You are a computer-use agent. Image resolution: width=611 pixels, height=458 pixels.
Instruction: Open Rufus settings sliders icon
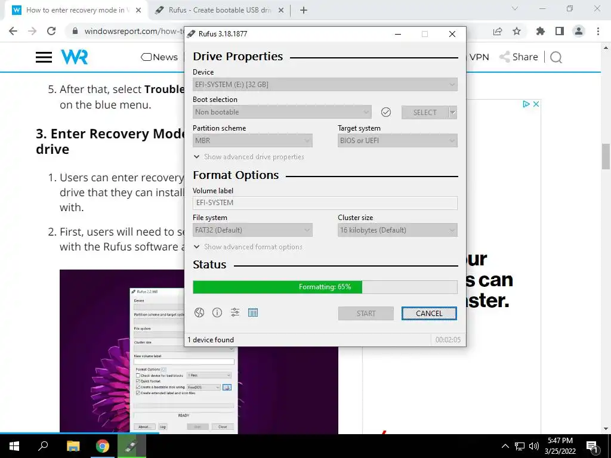(x=235, y=312)
